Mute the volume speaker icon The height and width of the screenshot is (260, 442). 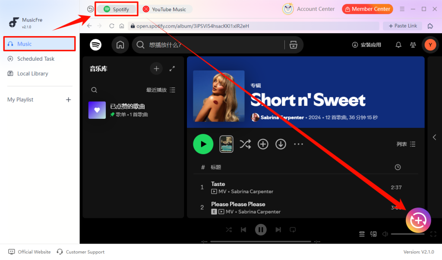point(385,234)
